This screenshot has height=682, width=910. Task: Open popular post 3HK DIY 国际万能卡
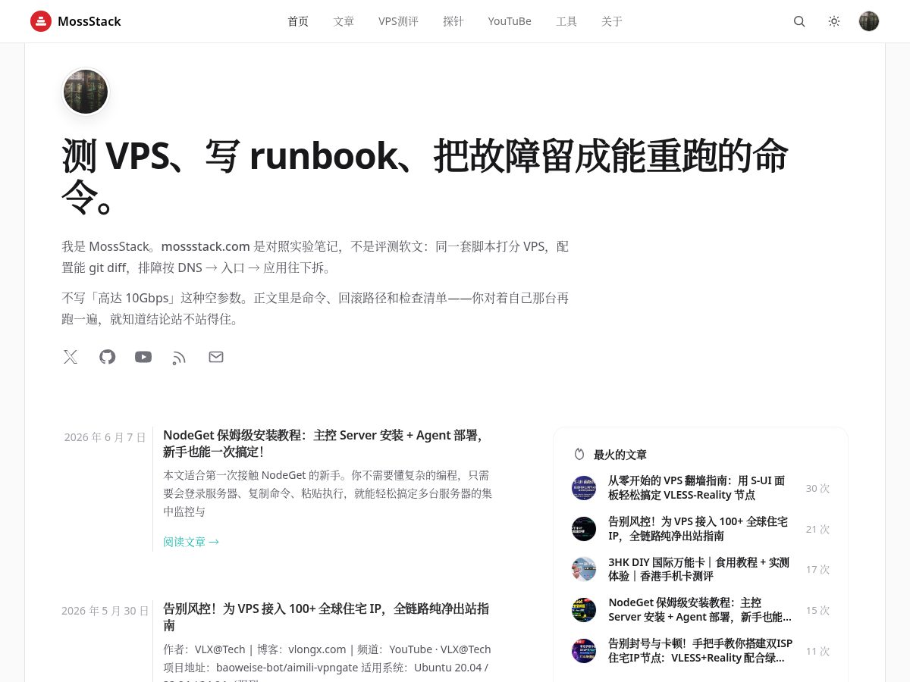tap(698, 569)
